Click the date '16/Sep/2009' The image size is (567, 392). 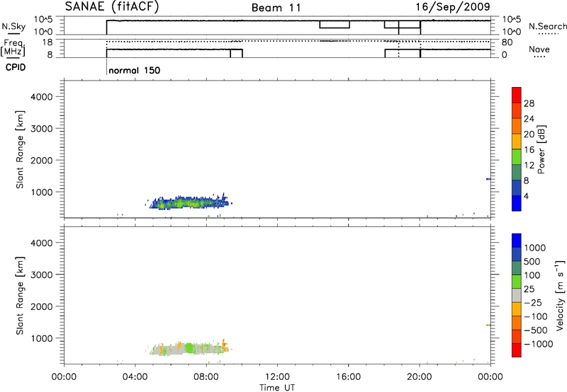(453, 7)
